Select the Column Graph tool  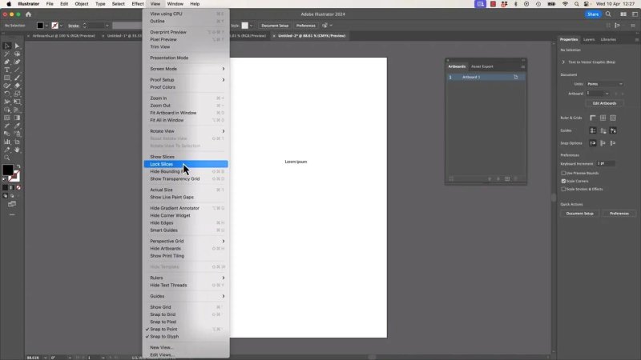click(x=6, y=142)
